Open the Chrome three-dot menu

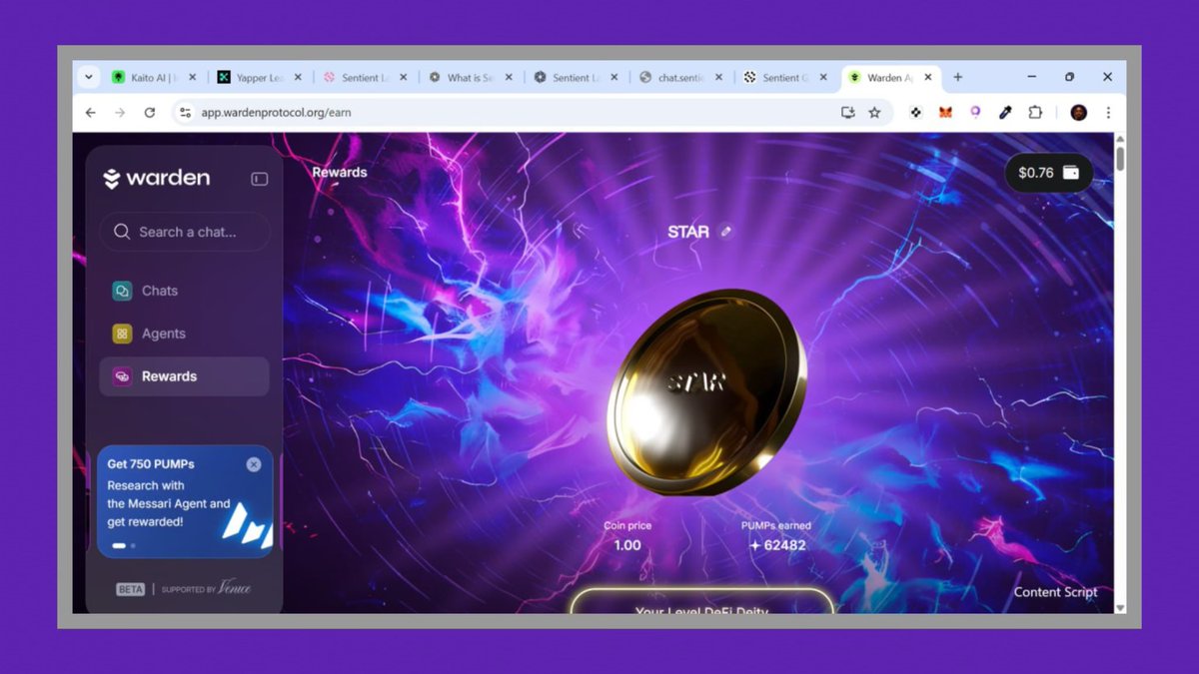tap(1108, 113)
